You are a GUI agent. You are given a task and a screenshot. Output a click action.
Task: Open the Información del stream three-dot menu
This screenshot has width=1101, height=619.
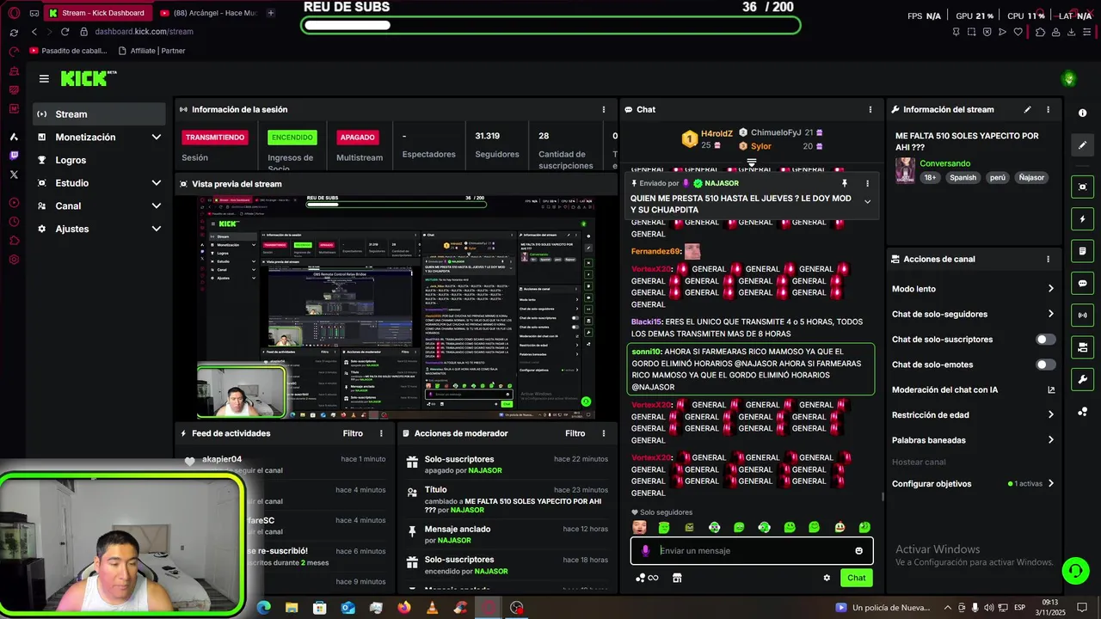coord(1048,109)
